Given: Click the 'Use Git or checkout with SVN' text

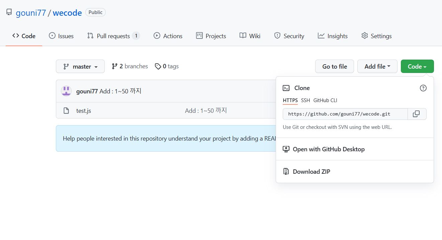Looking at the screenshot, I should coord(337,127).
